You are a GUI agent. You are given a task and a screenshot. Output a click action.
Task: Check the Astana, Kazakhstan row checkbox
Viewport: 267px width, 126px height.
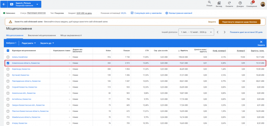(8, 57)
